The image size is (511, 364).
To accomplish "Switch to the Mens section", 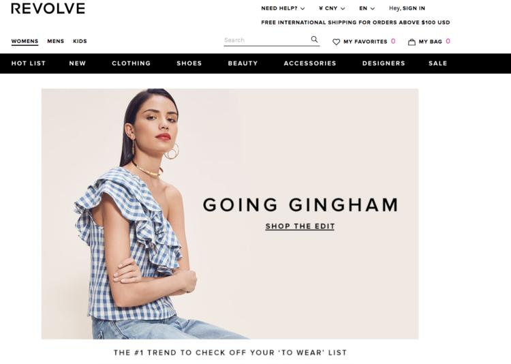I will 55,42.
